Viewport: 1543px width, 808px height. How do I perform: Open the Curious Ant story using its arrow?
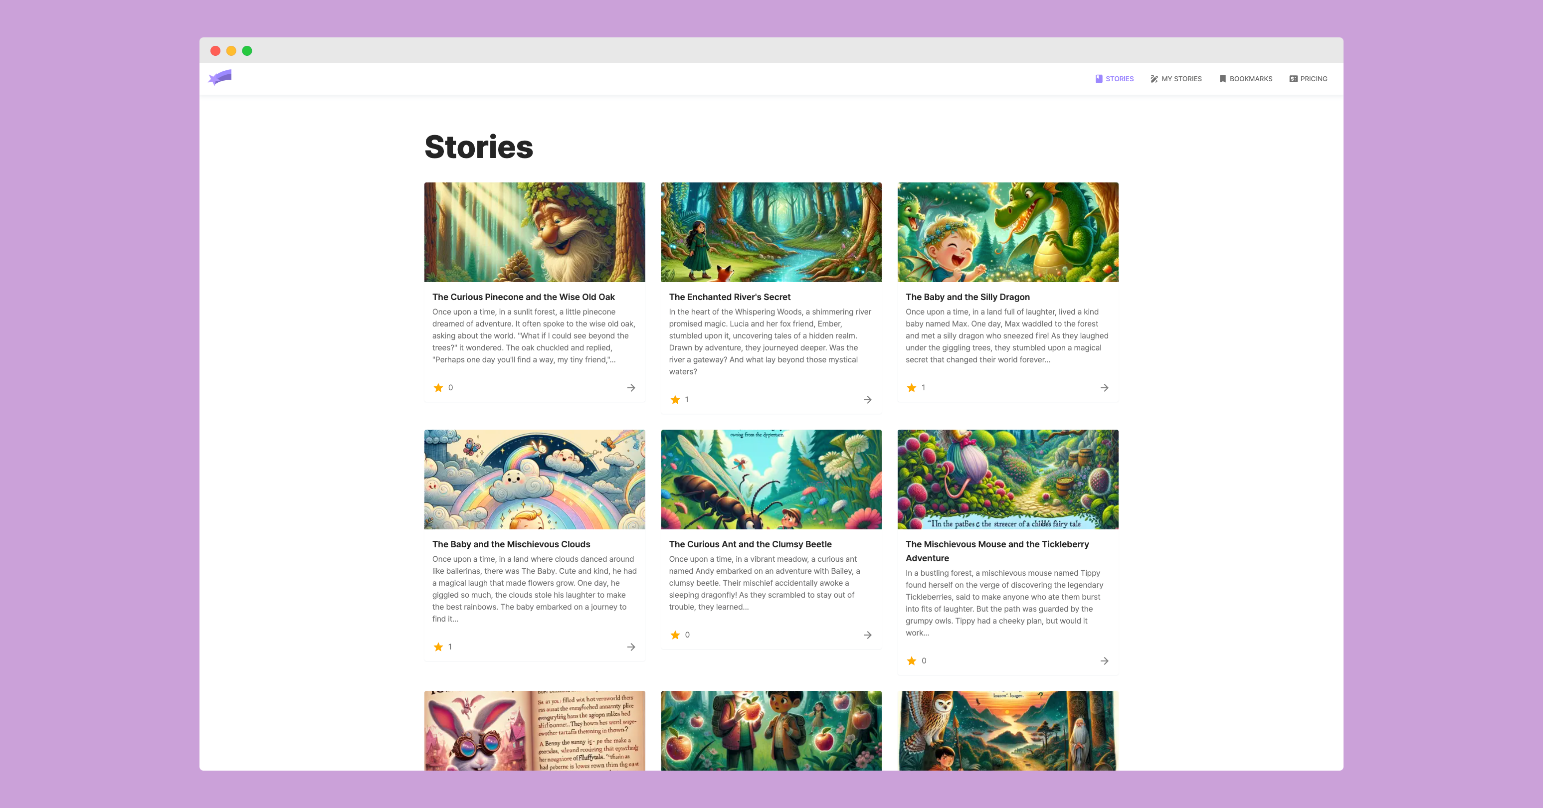[x=867, y=635]
